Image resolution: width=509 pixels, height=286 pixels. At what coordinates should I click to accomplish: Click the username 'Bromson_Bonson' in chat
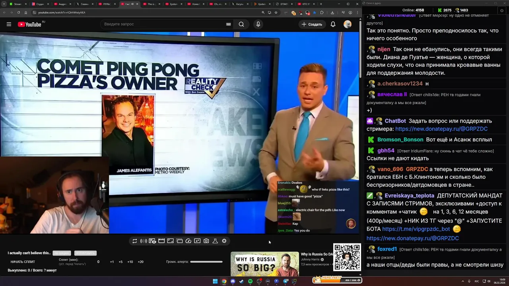400,140
